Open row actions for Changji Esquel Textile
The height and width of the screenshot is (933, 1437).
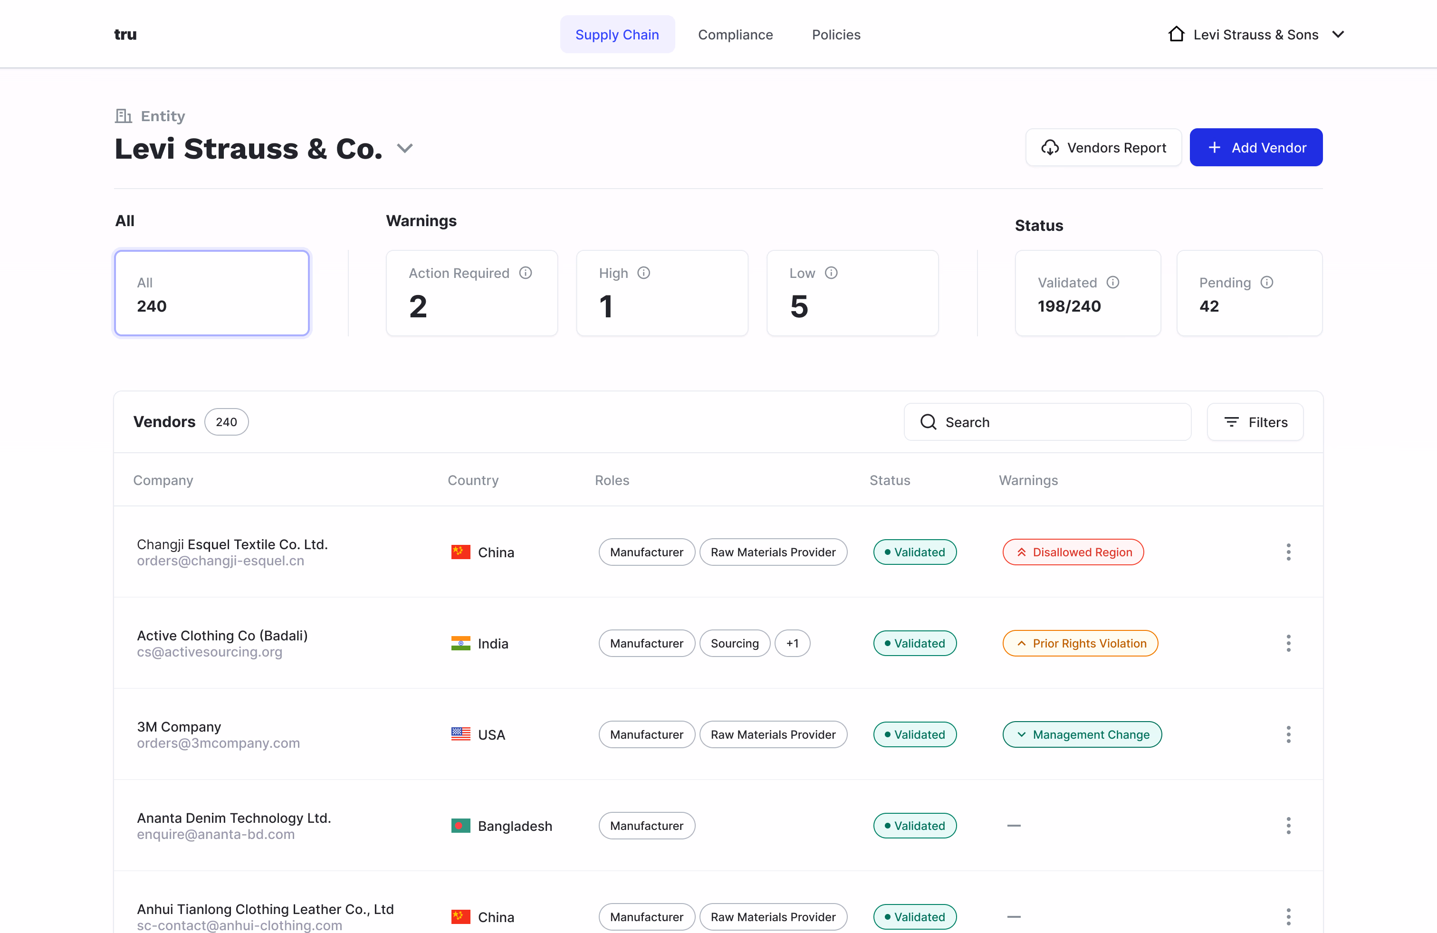[x=1288, y=552]
